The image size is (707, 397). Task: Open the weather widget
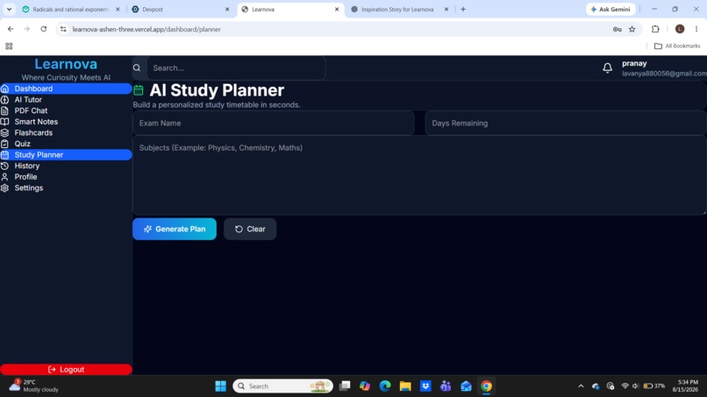(x=34, y=386)
